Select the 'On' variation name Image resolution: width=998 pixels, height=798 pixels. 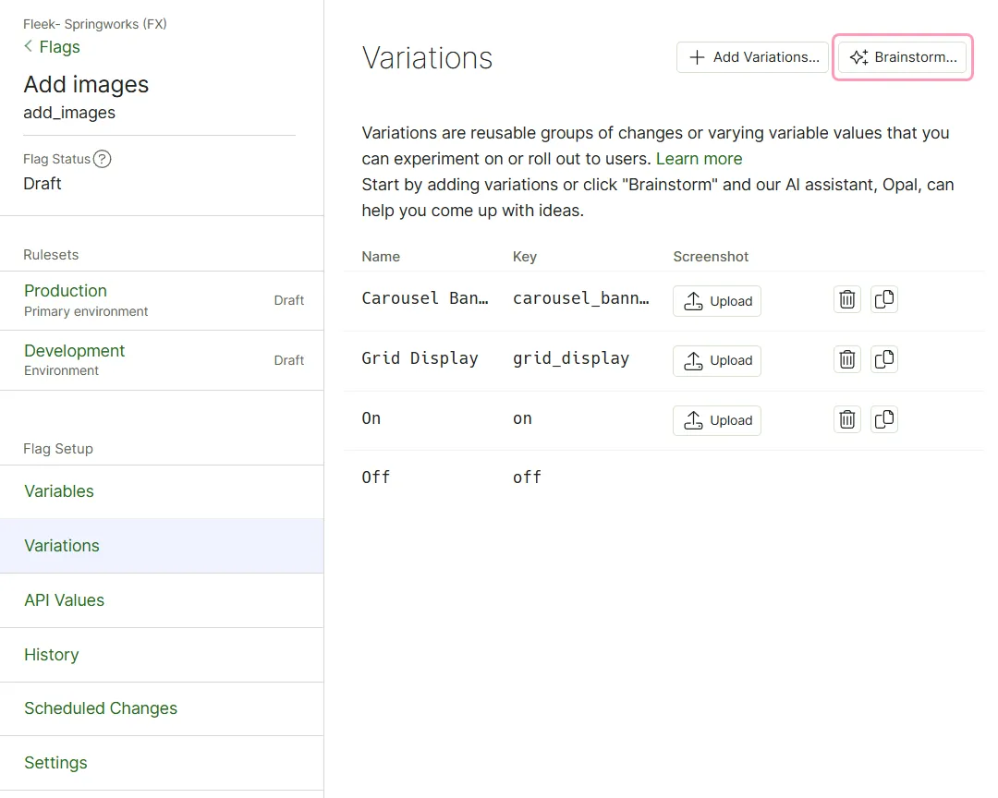click(x=371, y=418)
